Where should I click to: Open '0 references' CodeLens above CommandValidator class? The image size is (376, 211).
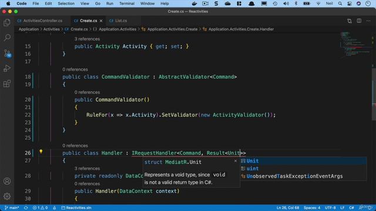(75, 69)
